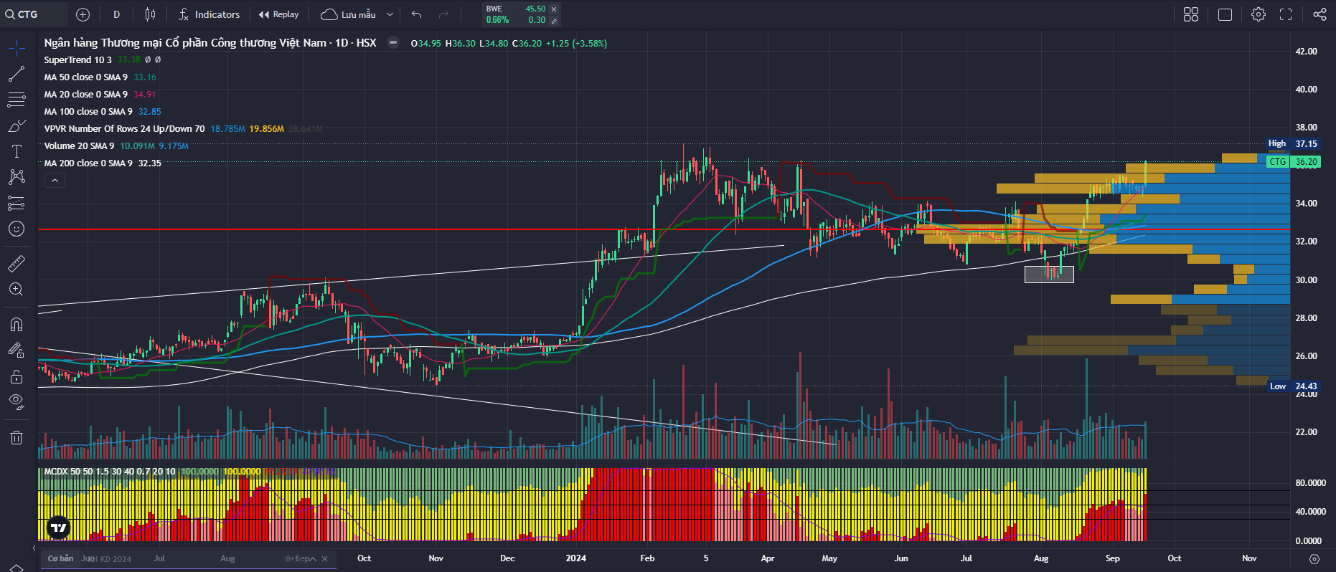The image size is (1336, 572).
Task: Add a compare symbol with plus icon
Action: (83, 14)
